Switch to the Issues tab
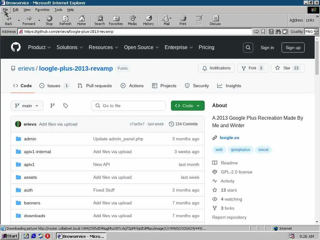The width and height of the screenshot is (320, 240). point(54,86)
